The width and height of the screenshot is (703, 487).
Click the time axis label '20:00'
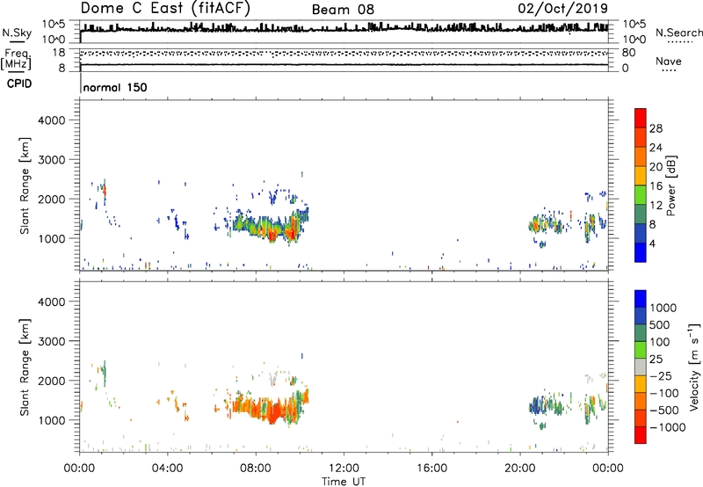(520, 469)
